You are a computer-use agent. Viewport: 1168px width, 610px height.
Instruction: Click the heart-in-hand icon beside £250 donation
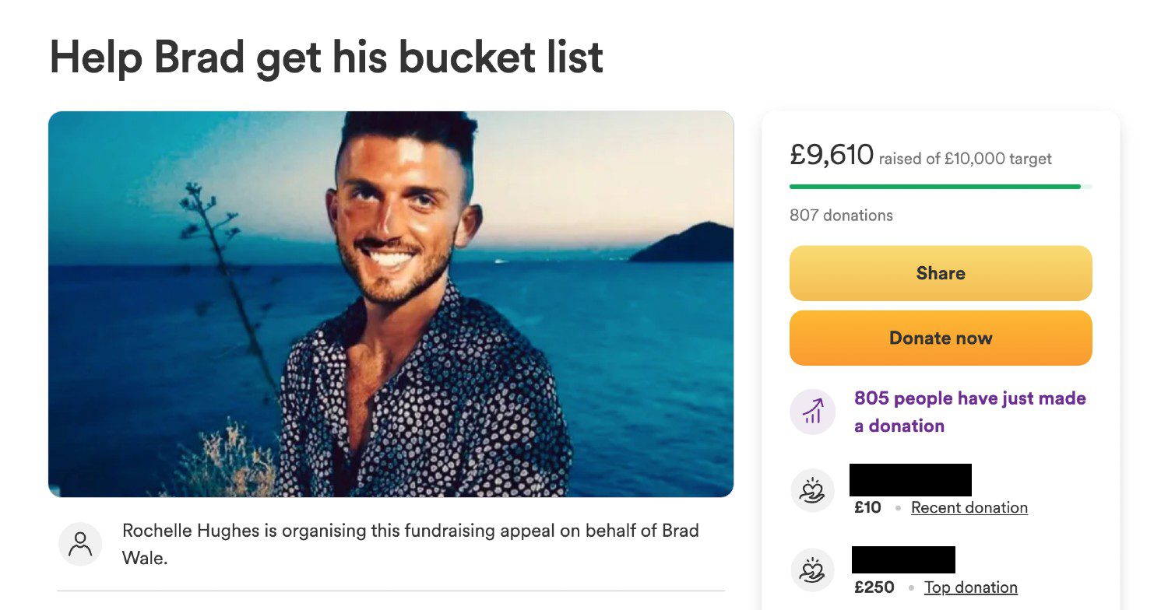[812, 570]
